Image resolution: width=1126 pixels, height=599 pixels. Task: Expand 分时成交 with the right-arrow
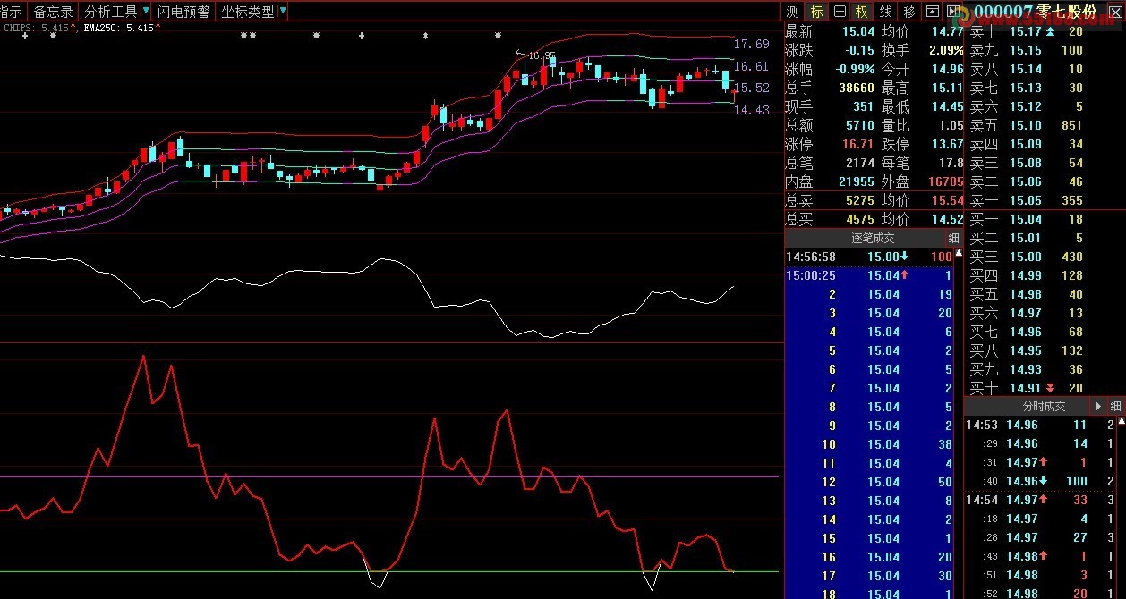(1098, 406)
